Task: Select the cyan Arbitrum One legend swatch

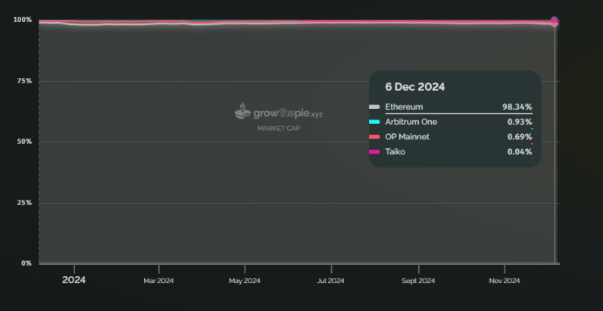Action: [374, 122]
